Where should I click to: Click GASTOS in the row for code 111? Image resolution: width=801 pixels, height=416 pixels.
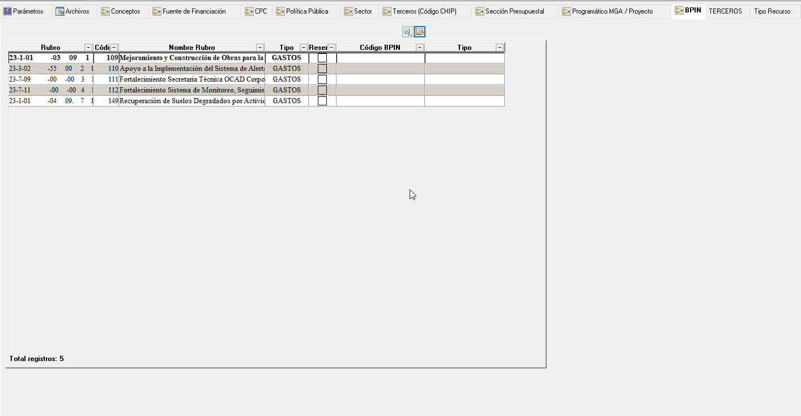click(x=287, y=79)
